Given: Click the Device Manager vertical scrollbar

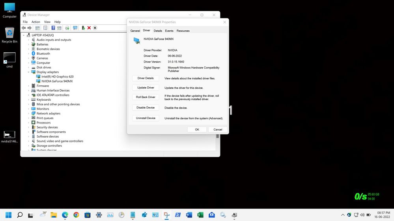Looking at the screenshot, I should 217,136.
